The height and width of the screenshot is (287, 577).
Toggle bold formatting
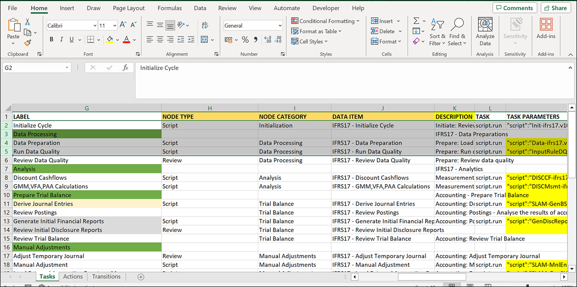(x=51, y=39)
